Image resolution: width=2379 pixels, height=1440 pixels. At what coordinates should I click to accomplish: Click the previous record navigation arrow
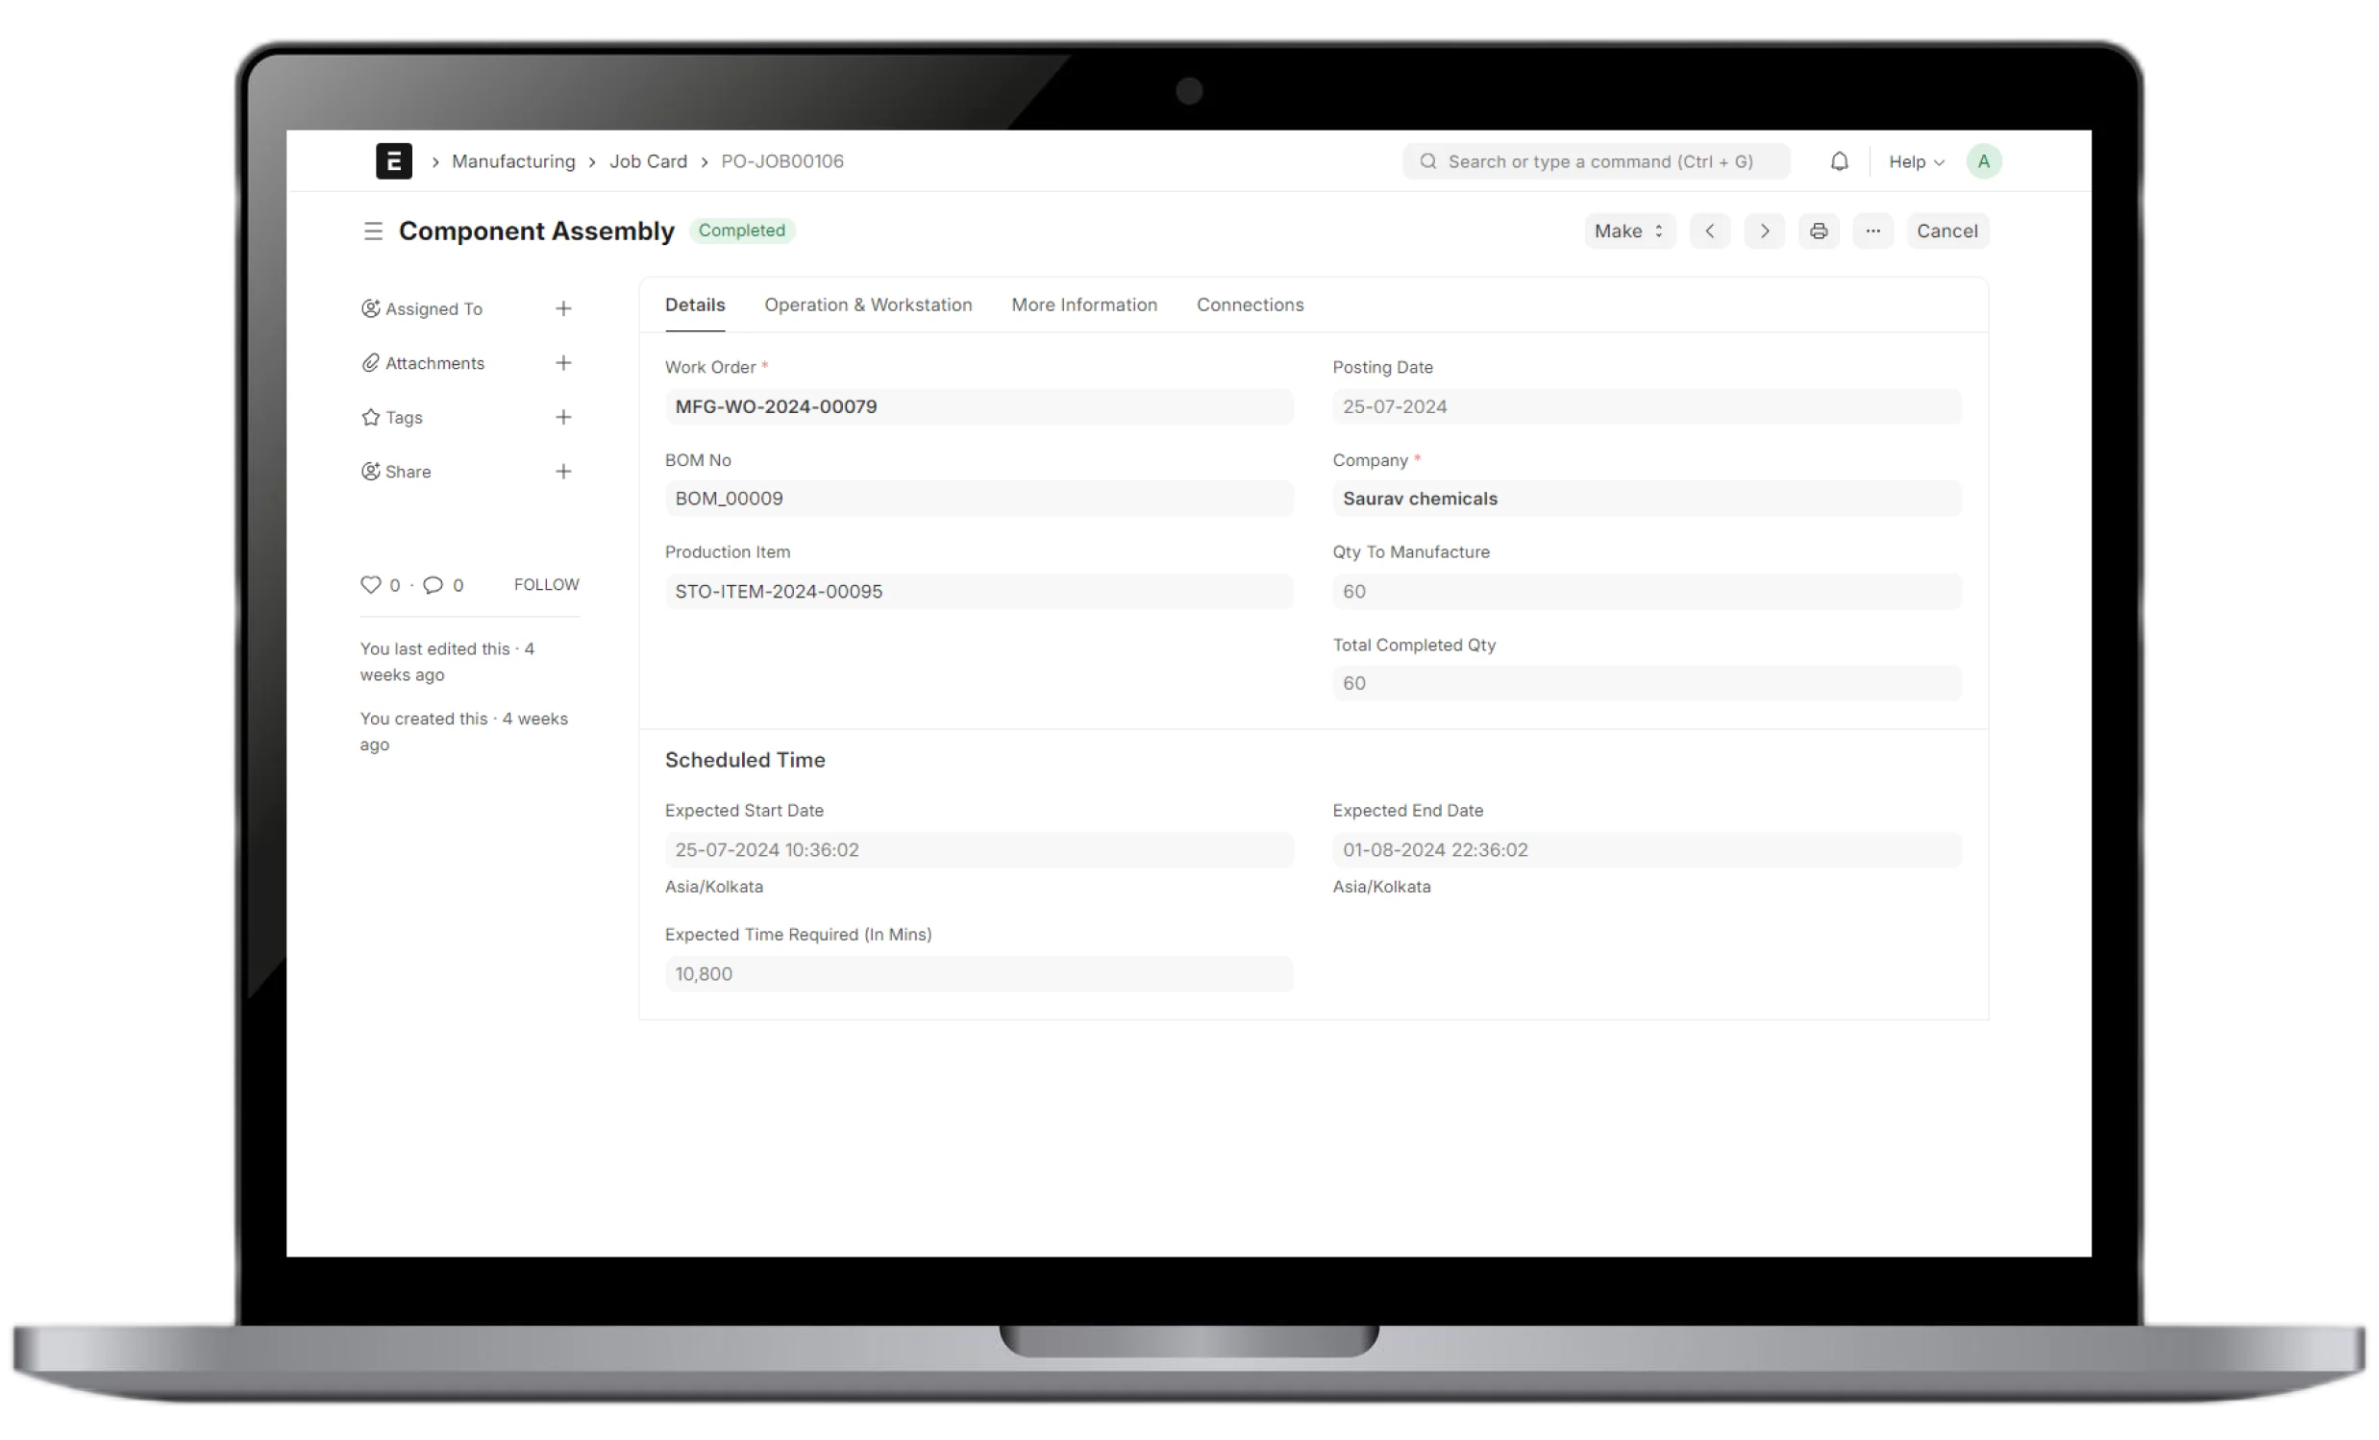pyautogui.click(x=1711, y=230)
